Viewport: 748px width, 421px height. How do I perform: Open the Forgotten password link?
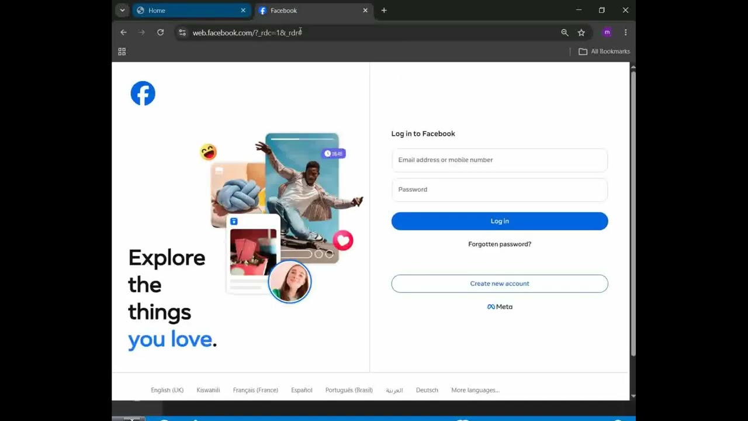pos(500,244)
